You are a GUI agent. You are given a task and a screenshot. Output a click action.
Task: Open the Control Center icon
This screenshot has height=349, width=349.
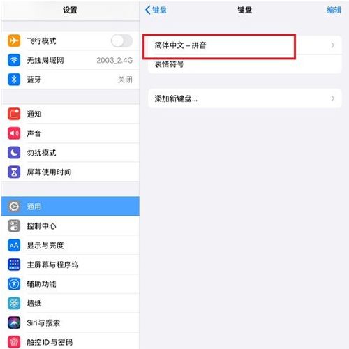pyautogui.click(x=14, y=226)
